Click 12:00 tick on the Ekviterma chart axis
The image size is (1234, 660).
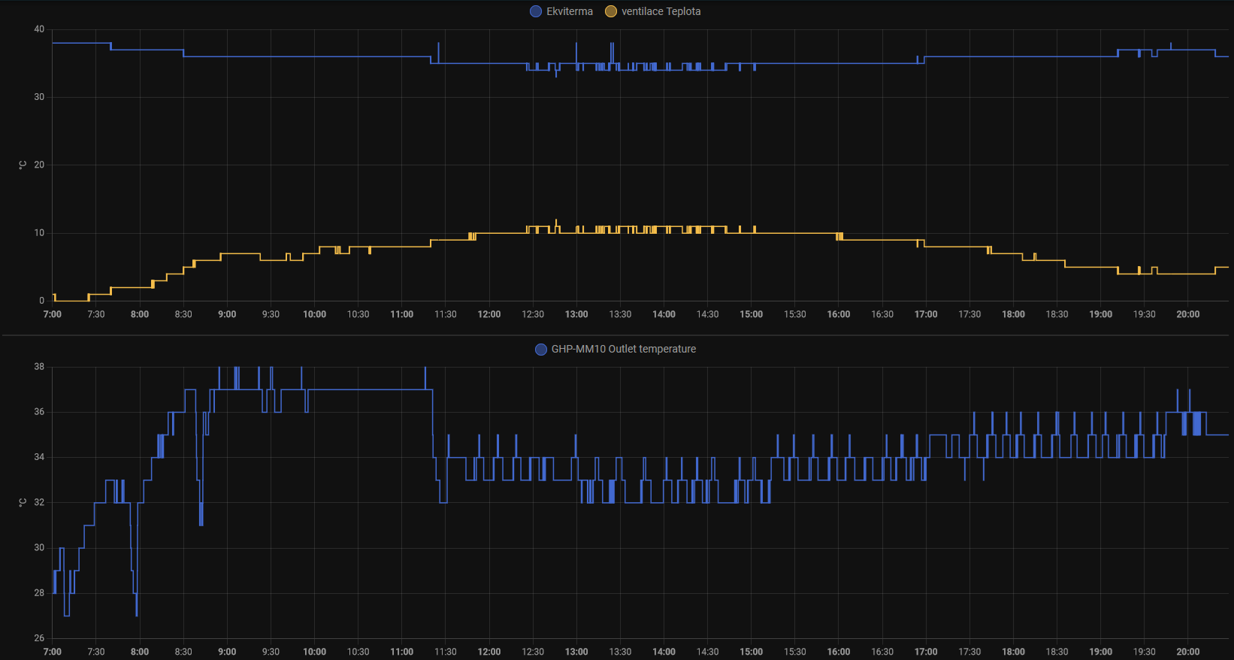pyautogui.click(x=489, y=314)
